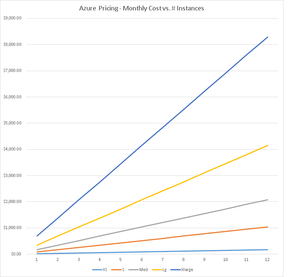Click the x-axis label 6

pos(142,260)
